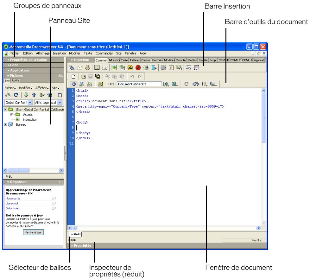Screen dimensions: 310x279
Task: Click the rollover image icon
Action: (x=146, y=68)
